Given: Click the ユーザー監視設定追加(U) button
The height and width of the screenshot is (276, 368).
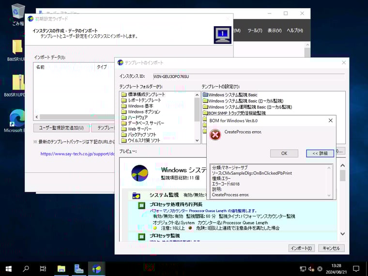Looking at the screenshot, I should point(61,128).
